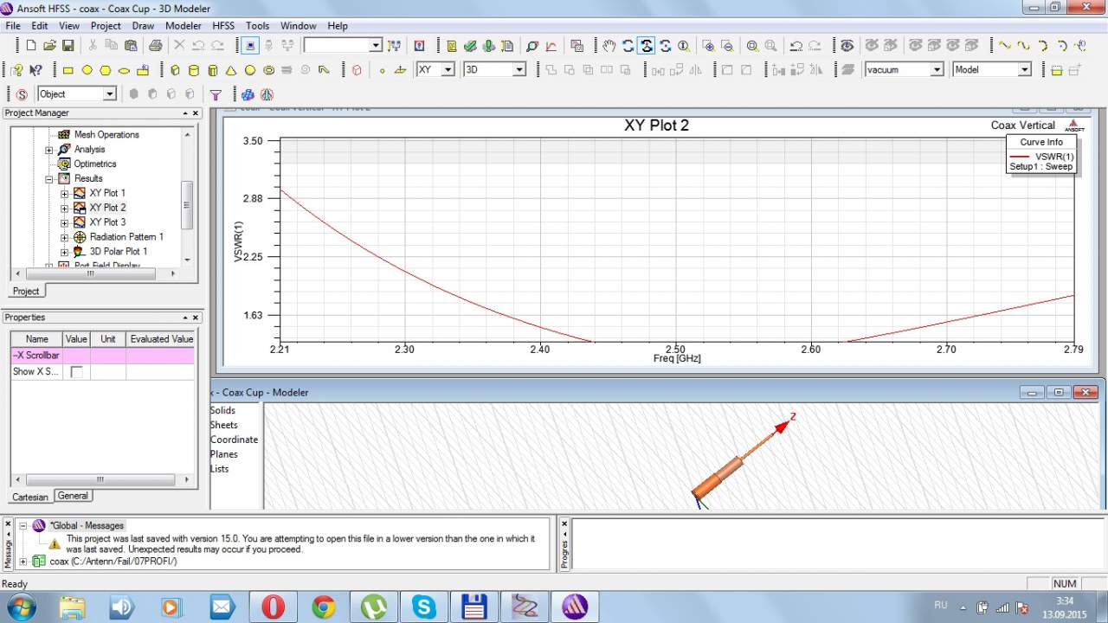Open the Modeler menu
Image resolution: width=1108 pixels, height=623 pixels.
pos(183,26)
